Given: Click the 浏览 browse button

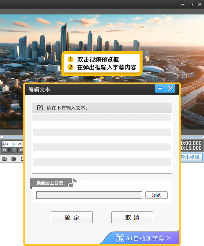Looking at the screenshot, I should (157, 195).
